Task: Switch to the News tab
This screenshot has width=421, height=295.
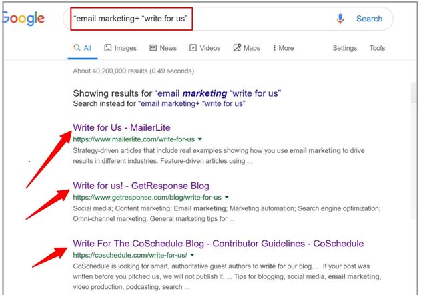Action: tap(163, 48)
